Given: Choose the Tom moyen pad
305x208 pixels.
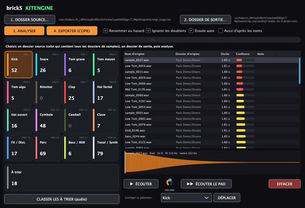Looking at the screenshot, I should [105, 65].
